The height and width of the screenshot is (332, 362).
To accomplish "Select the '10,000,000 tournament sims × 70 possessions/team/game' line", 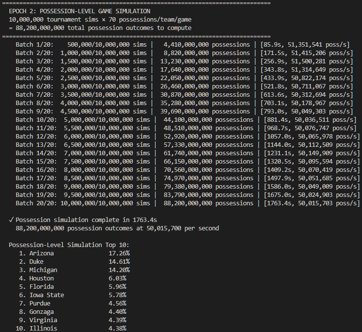I will pyautogui.click(x=100, y=20).
